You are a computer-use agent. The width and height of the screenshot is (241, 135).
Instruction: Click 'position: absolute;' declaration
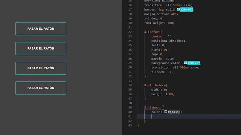[168, 41]
